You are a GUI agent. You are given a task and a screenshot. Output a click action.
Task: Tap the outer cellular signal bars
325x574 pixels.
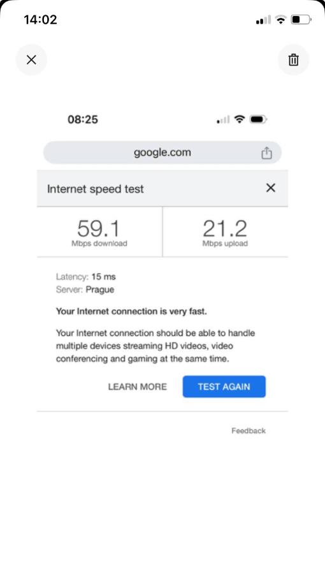tap(264, 19)
